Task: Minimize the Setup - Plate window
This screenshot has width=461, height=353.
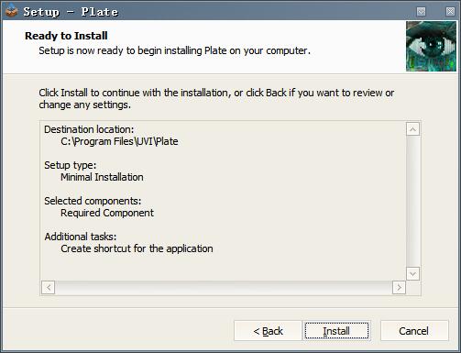Action: (421, 11)
